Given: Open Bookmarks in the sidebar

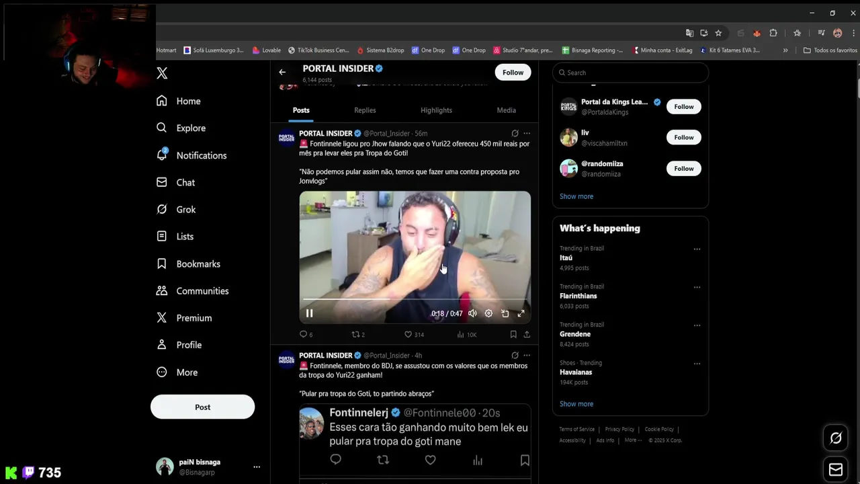Looking at the screenshot, I should tap(188, 264).
